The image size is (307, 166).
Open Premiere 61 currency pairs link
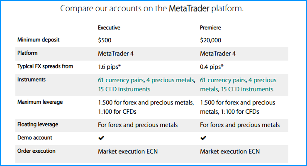point(223,80)
